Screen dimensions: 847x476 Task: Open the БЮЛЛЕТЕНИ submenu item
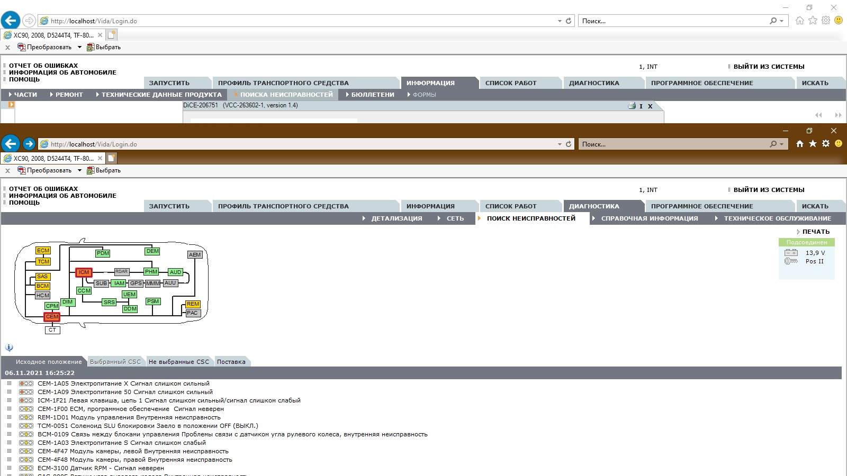coord(372,95)
